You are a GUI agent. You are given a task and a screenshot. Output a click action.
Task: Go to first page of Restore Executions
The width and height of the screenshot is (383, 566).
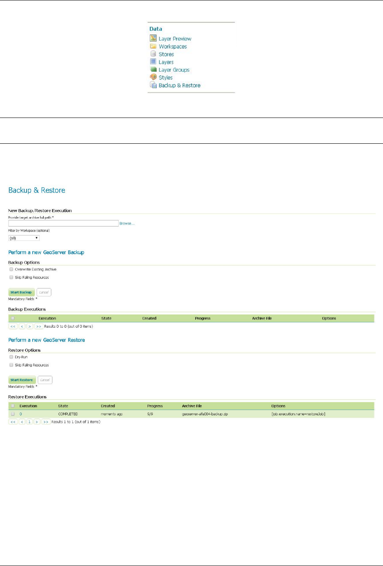13,422
